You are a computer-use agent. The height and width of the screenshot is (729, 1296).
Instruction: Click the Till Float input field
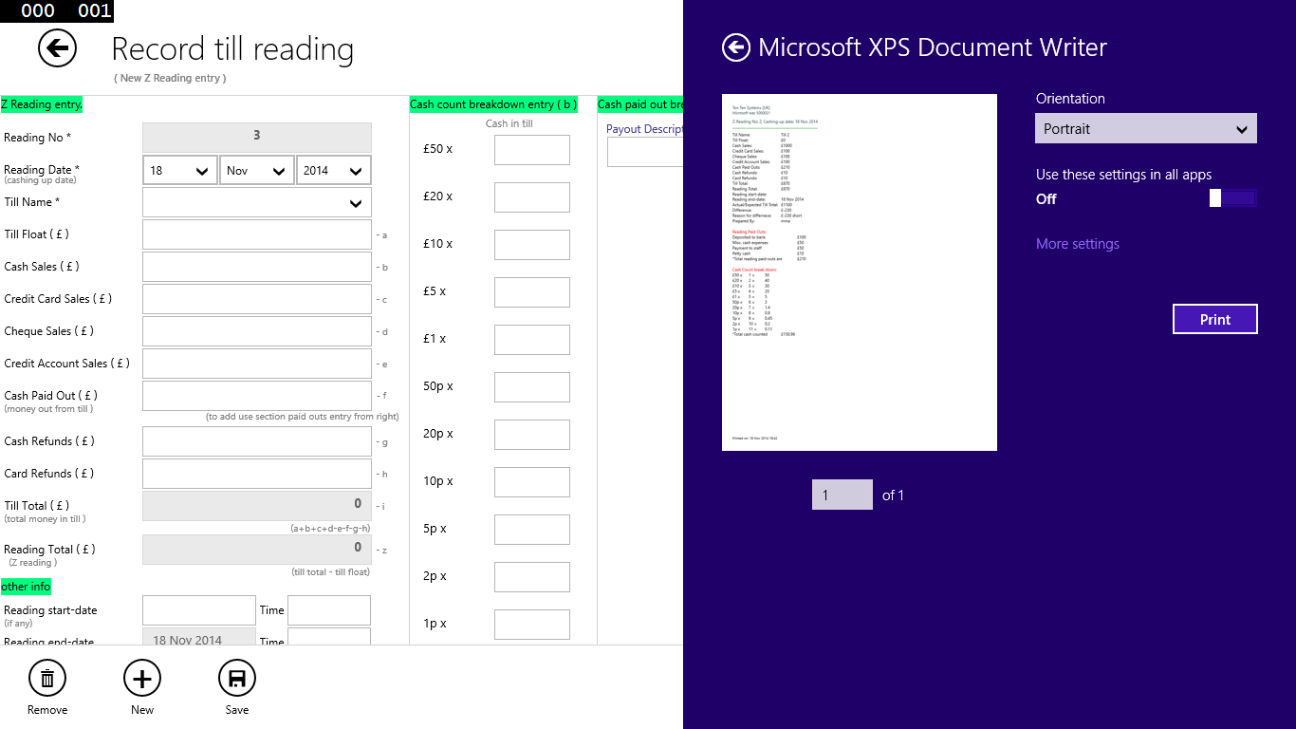pos(256,234)
